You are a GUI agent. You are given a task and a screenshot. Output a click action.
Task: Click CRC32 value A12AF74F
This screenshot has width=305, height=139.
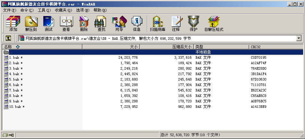(x=259, y=63)
